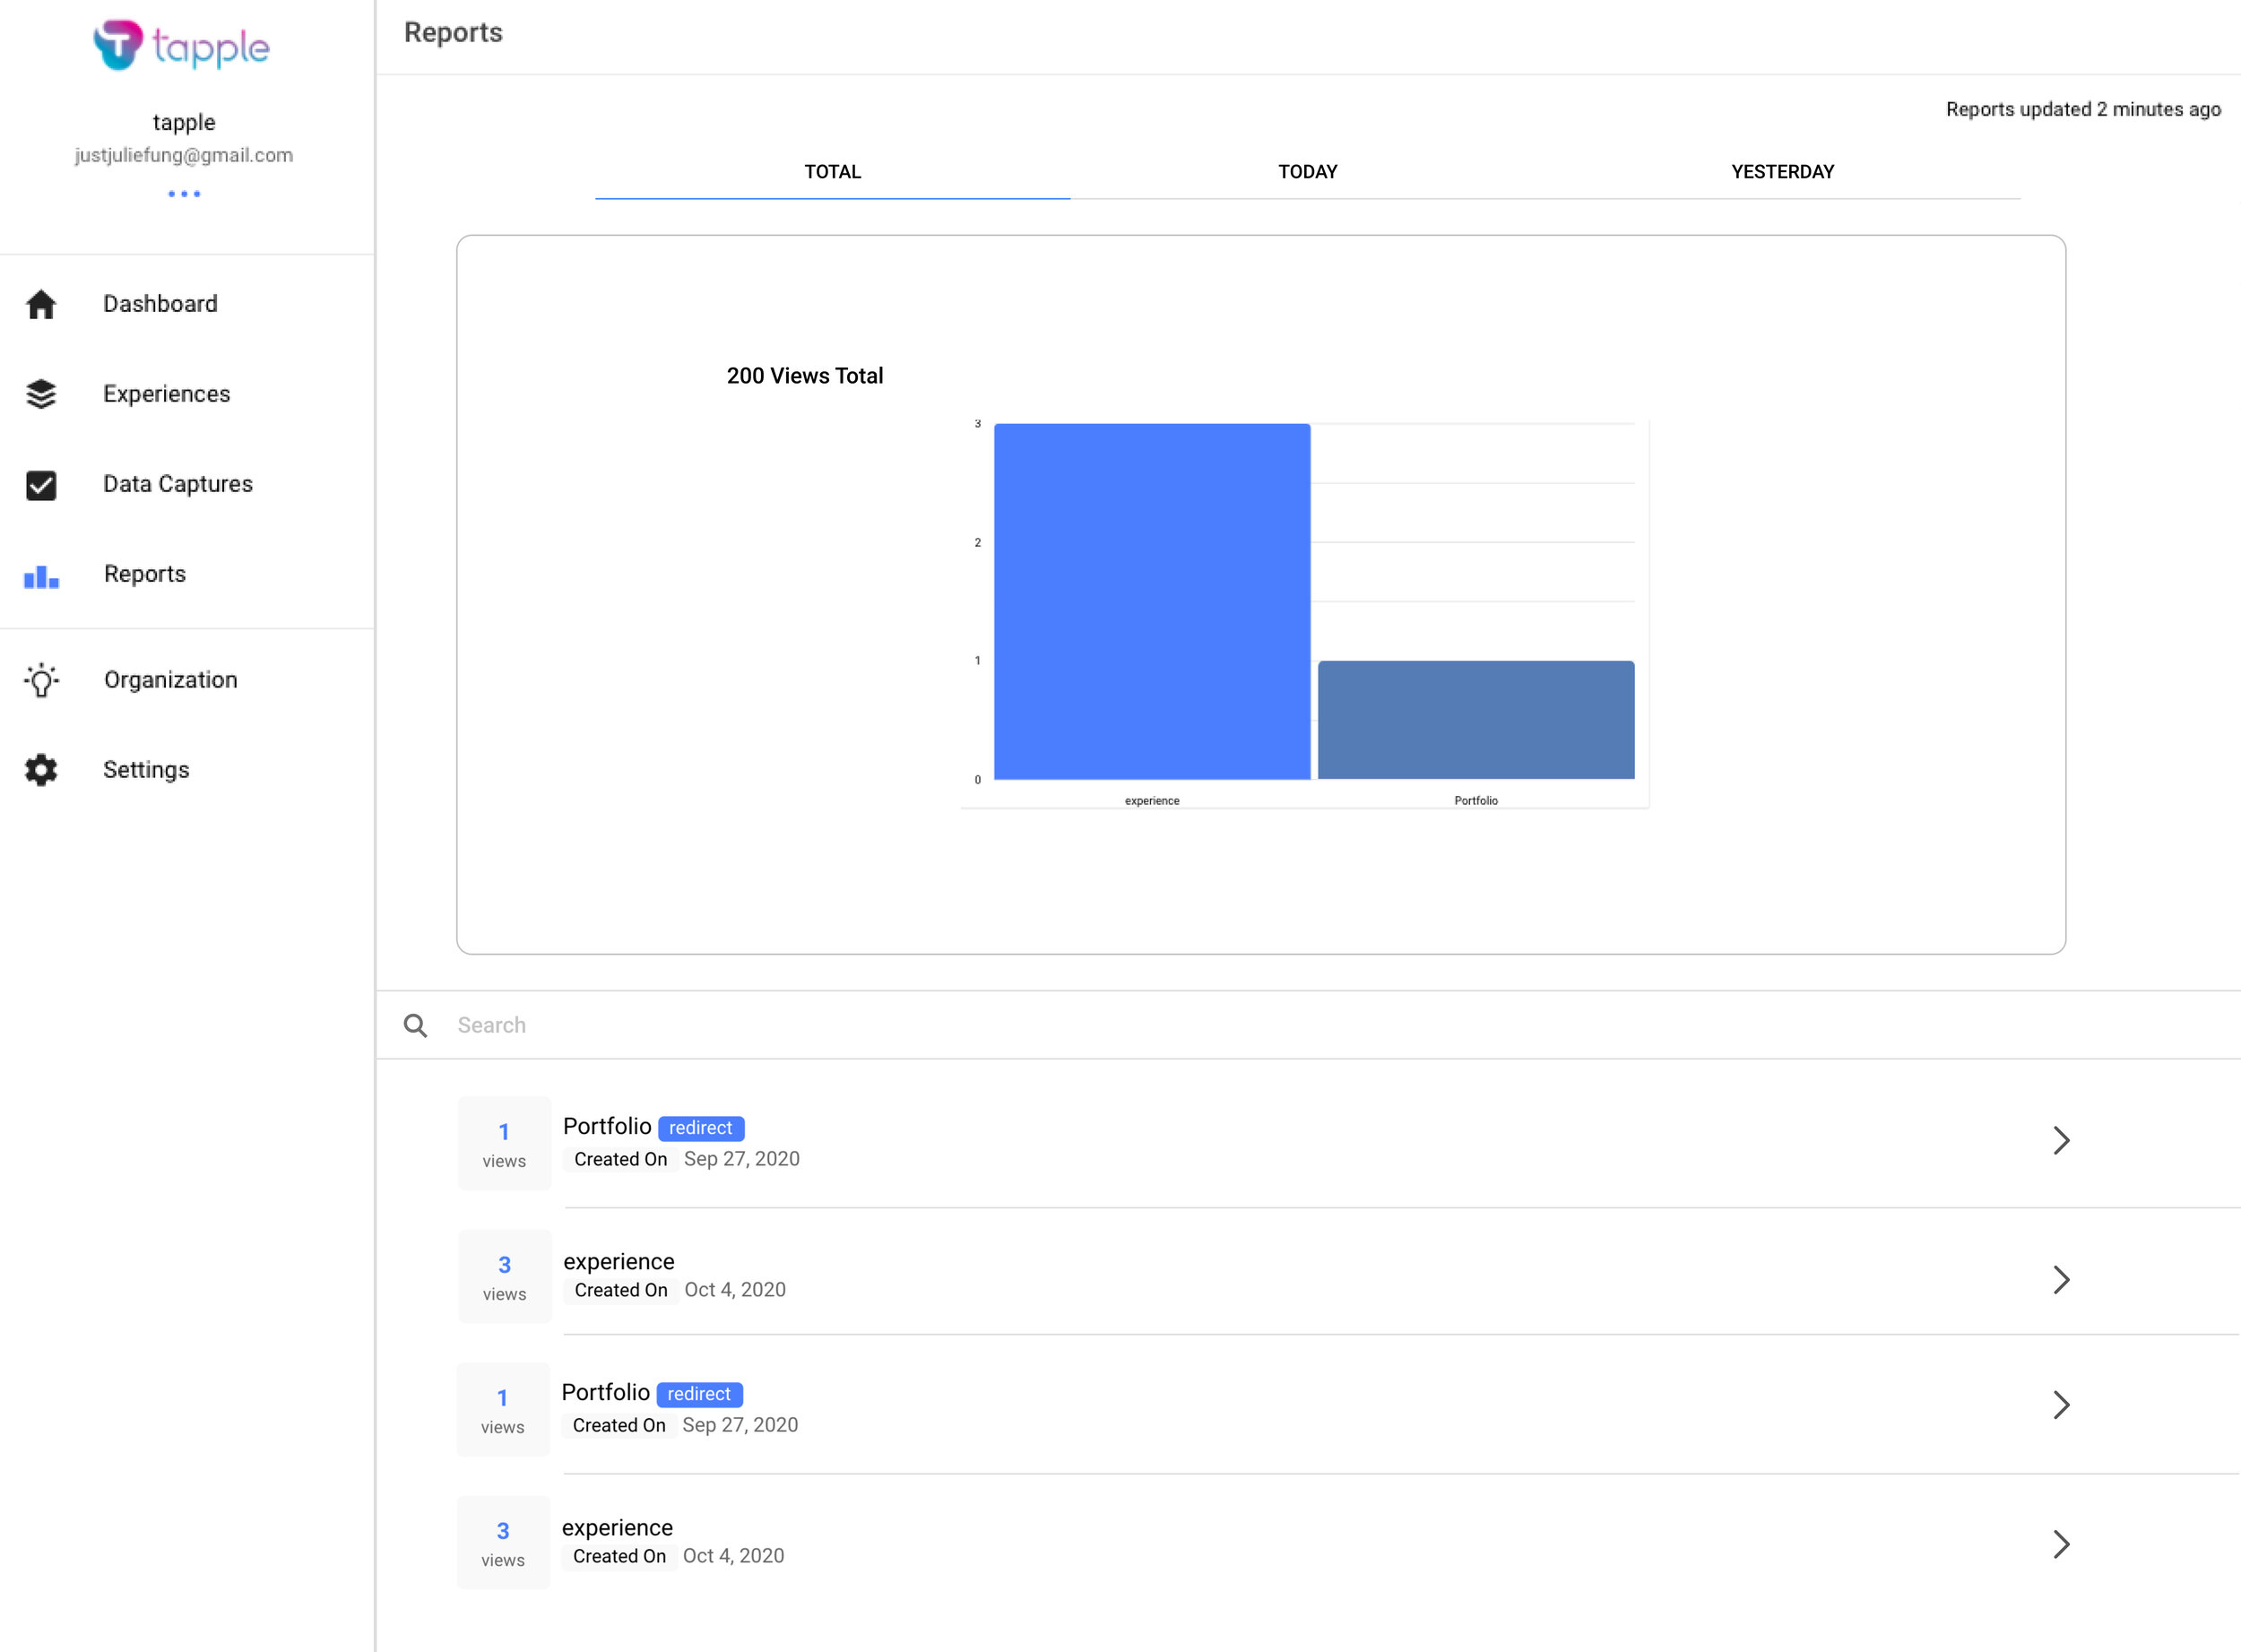This screenshot has height=1652, width=2241.
Task: Click 'Reports updated 2 minutes ago' text
Action: [2083, 109]
